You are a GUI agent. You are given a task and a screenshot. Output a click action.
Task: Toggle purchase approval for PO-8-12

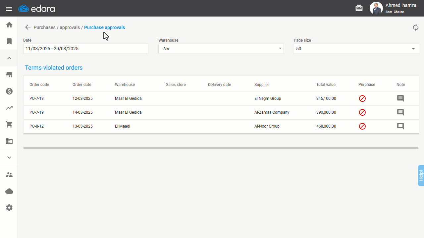362,126
